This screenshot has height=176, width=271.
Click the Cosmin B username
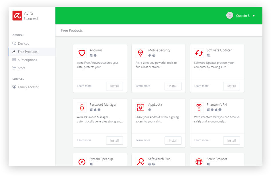[243, 16]
